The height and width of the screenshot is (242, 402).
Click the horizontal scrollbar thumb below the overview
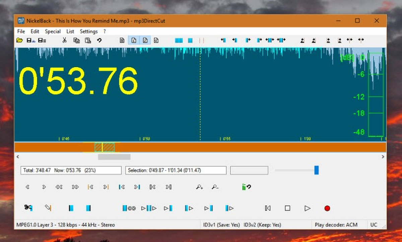click(114, 157)
